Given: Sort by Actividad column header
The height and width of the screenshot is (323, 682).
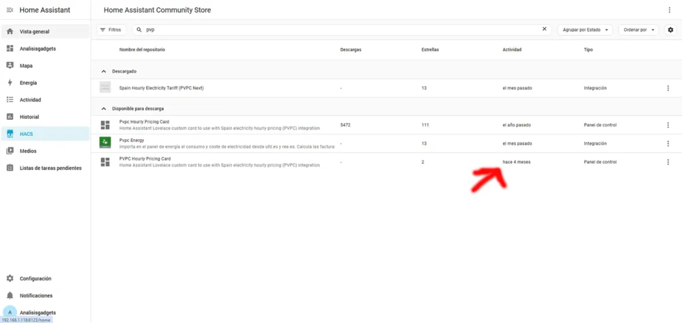Looking at the screenshot, I should [x=512, y=49].
